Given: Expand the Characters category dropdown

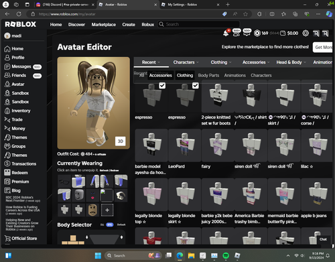Looking at the screenshot, I should [186, 62].
